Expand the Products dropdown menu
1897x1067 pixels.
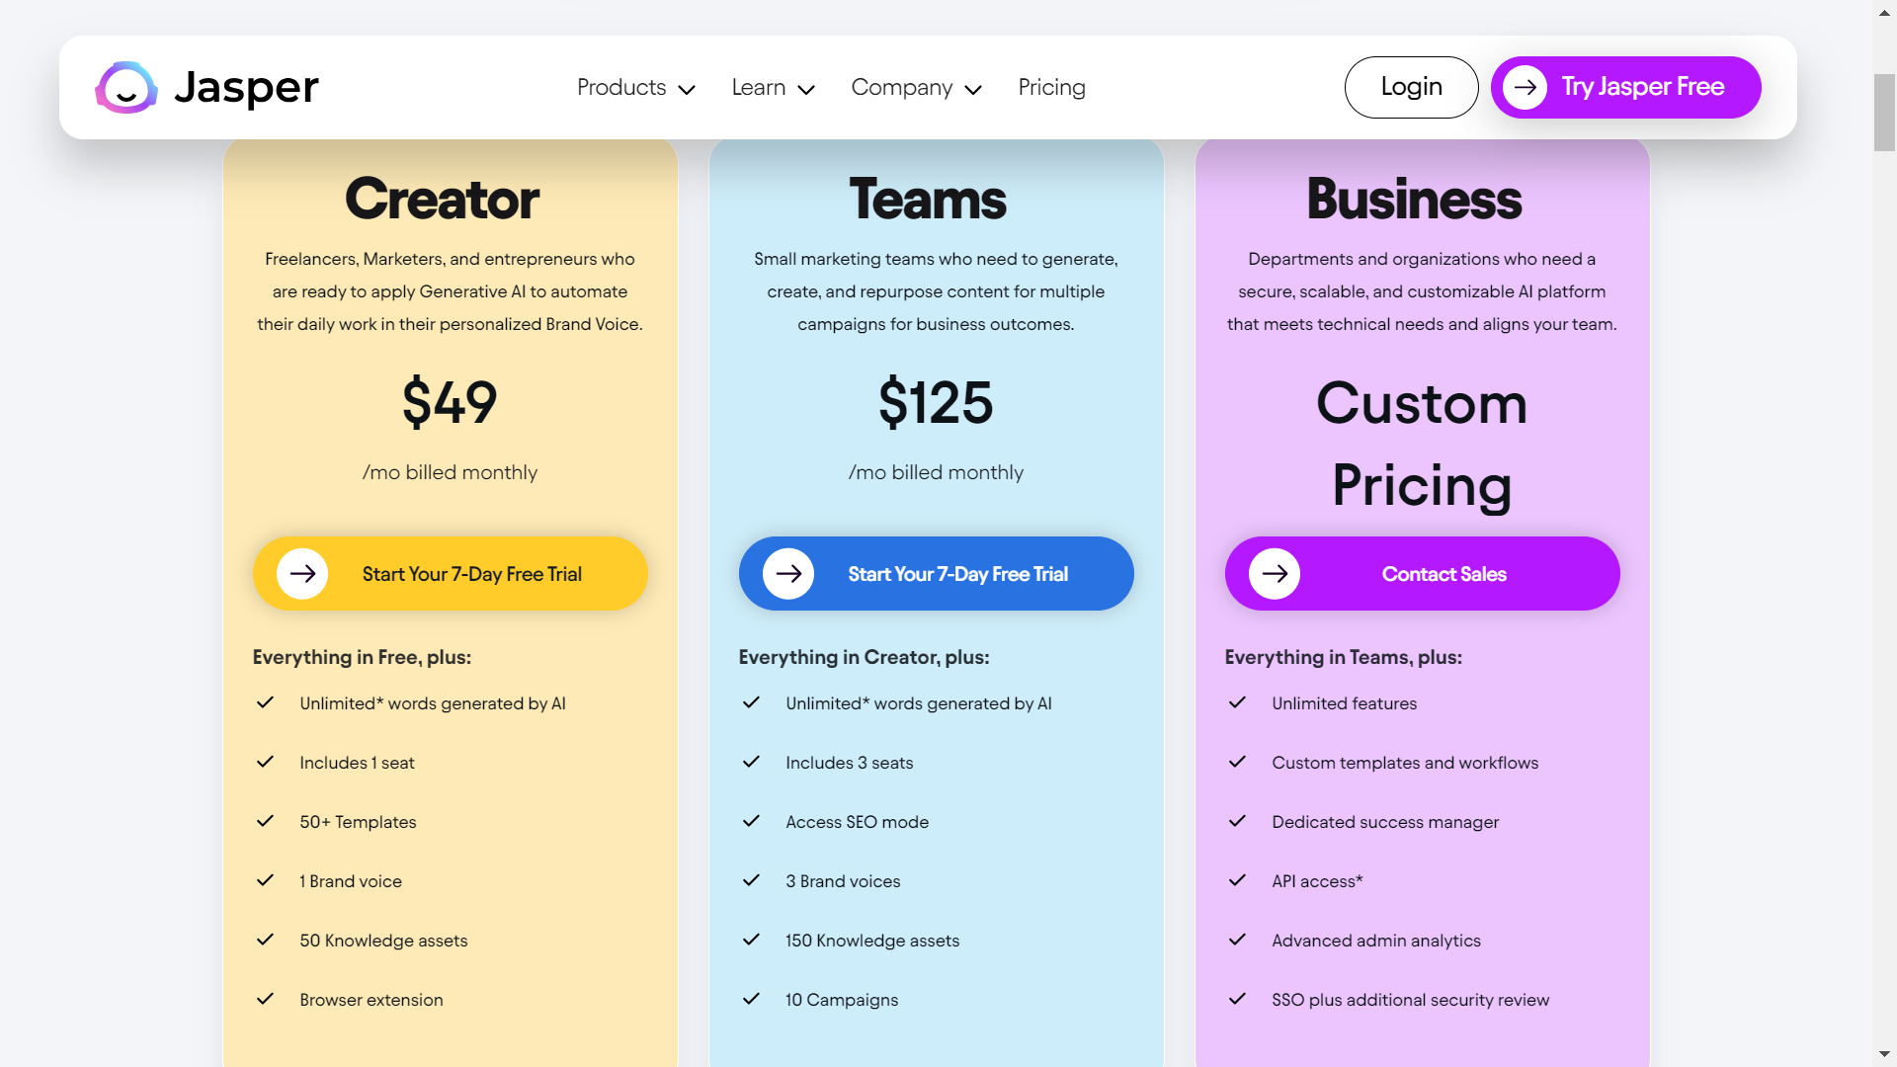pyautogui.click(x=635, y=88)
